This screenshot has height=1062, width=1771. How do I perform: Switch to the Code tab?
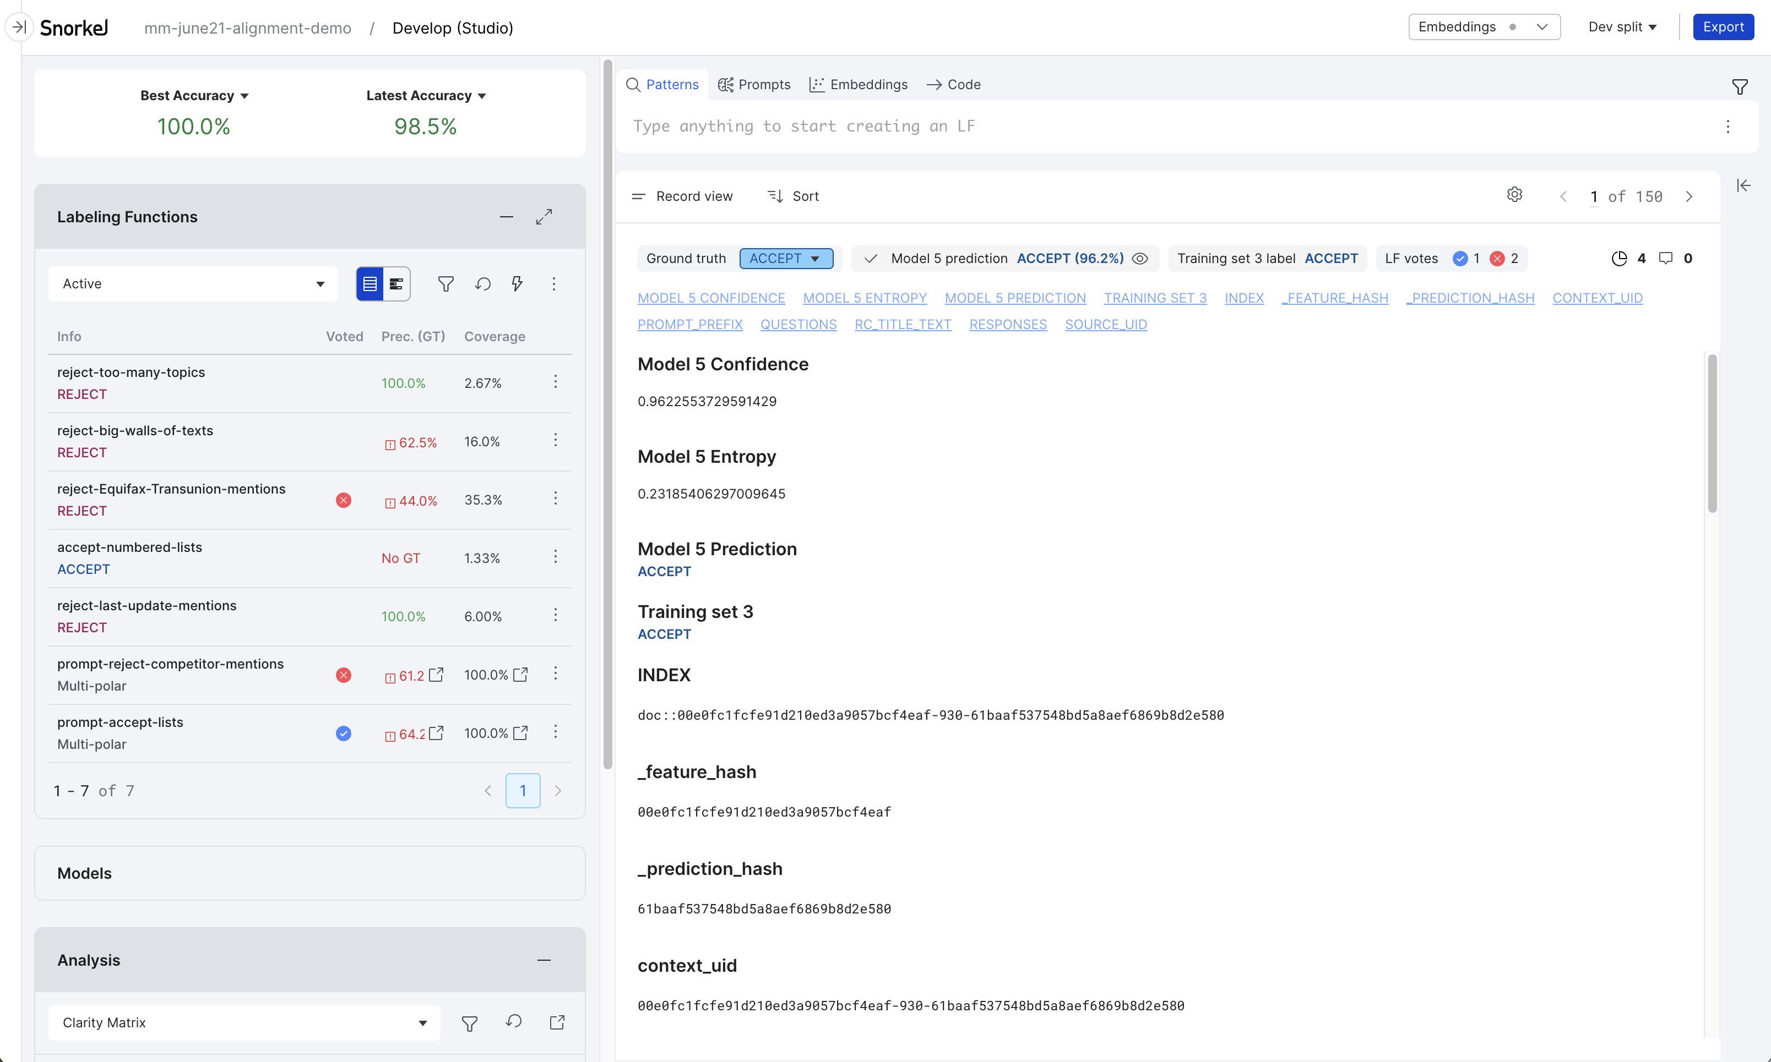click(954, 84)
